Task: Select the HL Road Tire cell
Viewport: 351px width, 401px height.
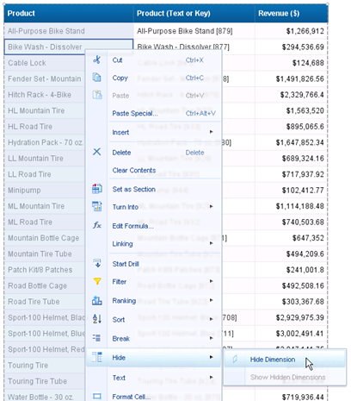Action: click(x=45, y=127)
